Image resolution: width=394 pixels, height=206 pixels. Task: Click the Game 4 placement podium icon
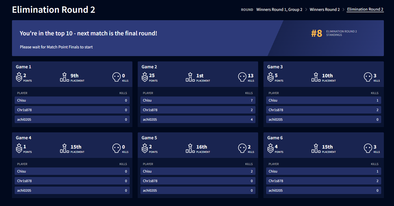click(x=64, y=148)
